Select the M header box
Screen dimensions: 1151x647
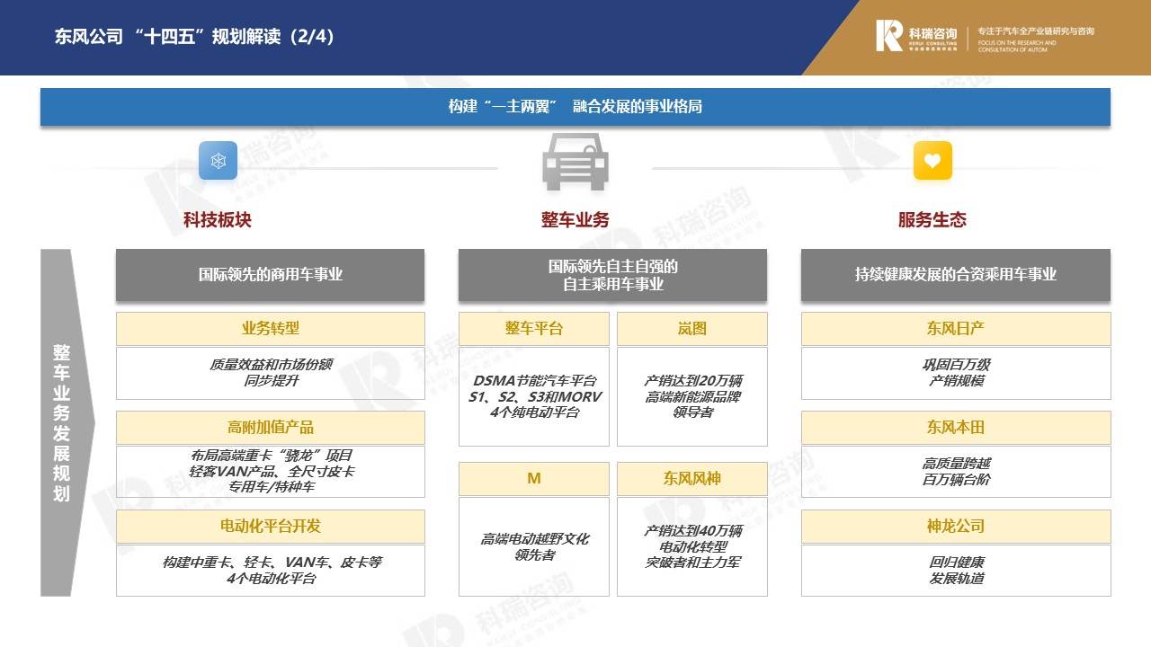pyautogui.click(x=534, y=479)
